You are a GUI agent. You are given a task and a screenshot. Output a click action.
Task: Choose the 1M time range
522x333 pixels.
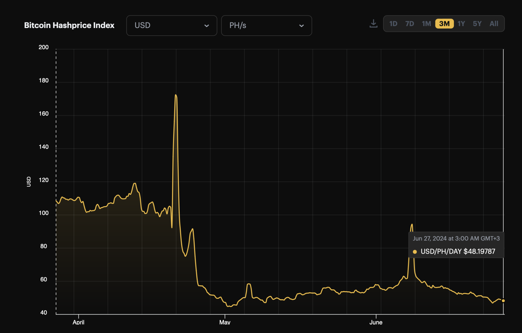426,24
